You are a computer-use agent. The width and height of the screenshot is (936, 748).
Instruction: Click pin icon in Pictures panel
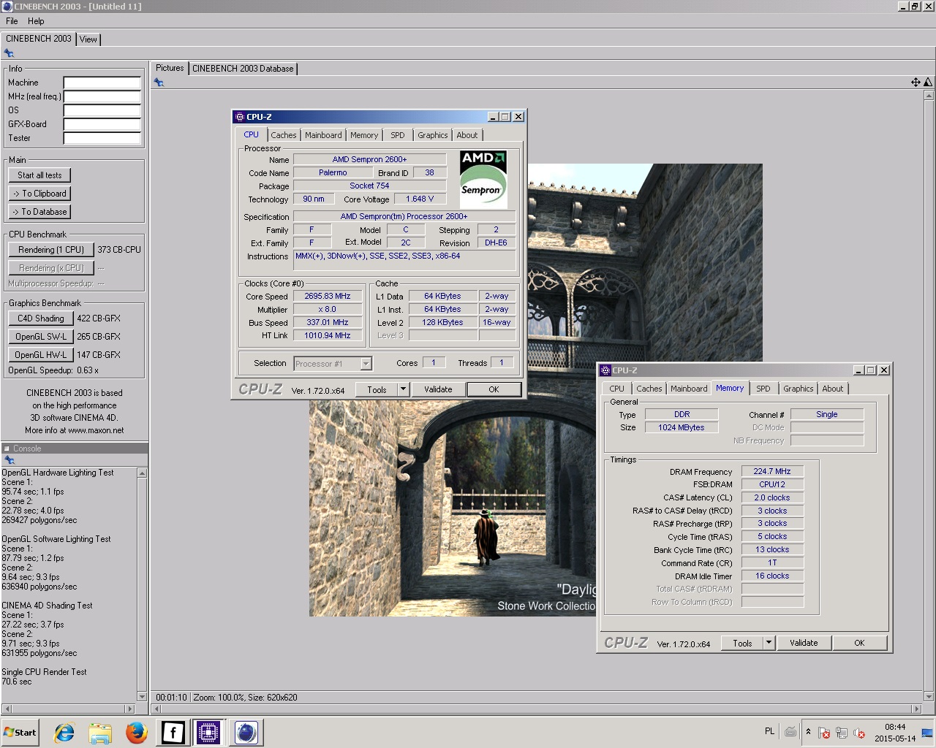159,83
